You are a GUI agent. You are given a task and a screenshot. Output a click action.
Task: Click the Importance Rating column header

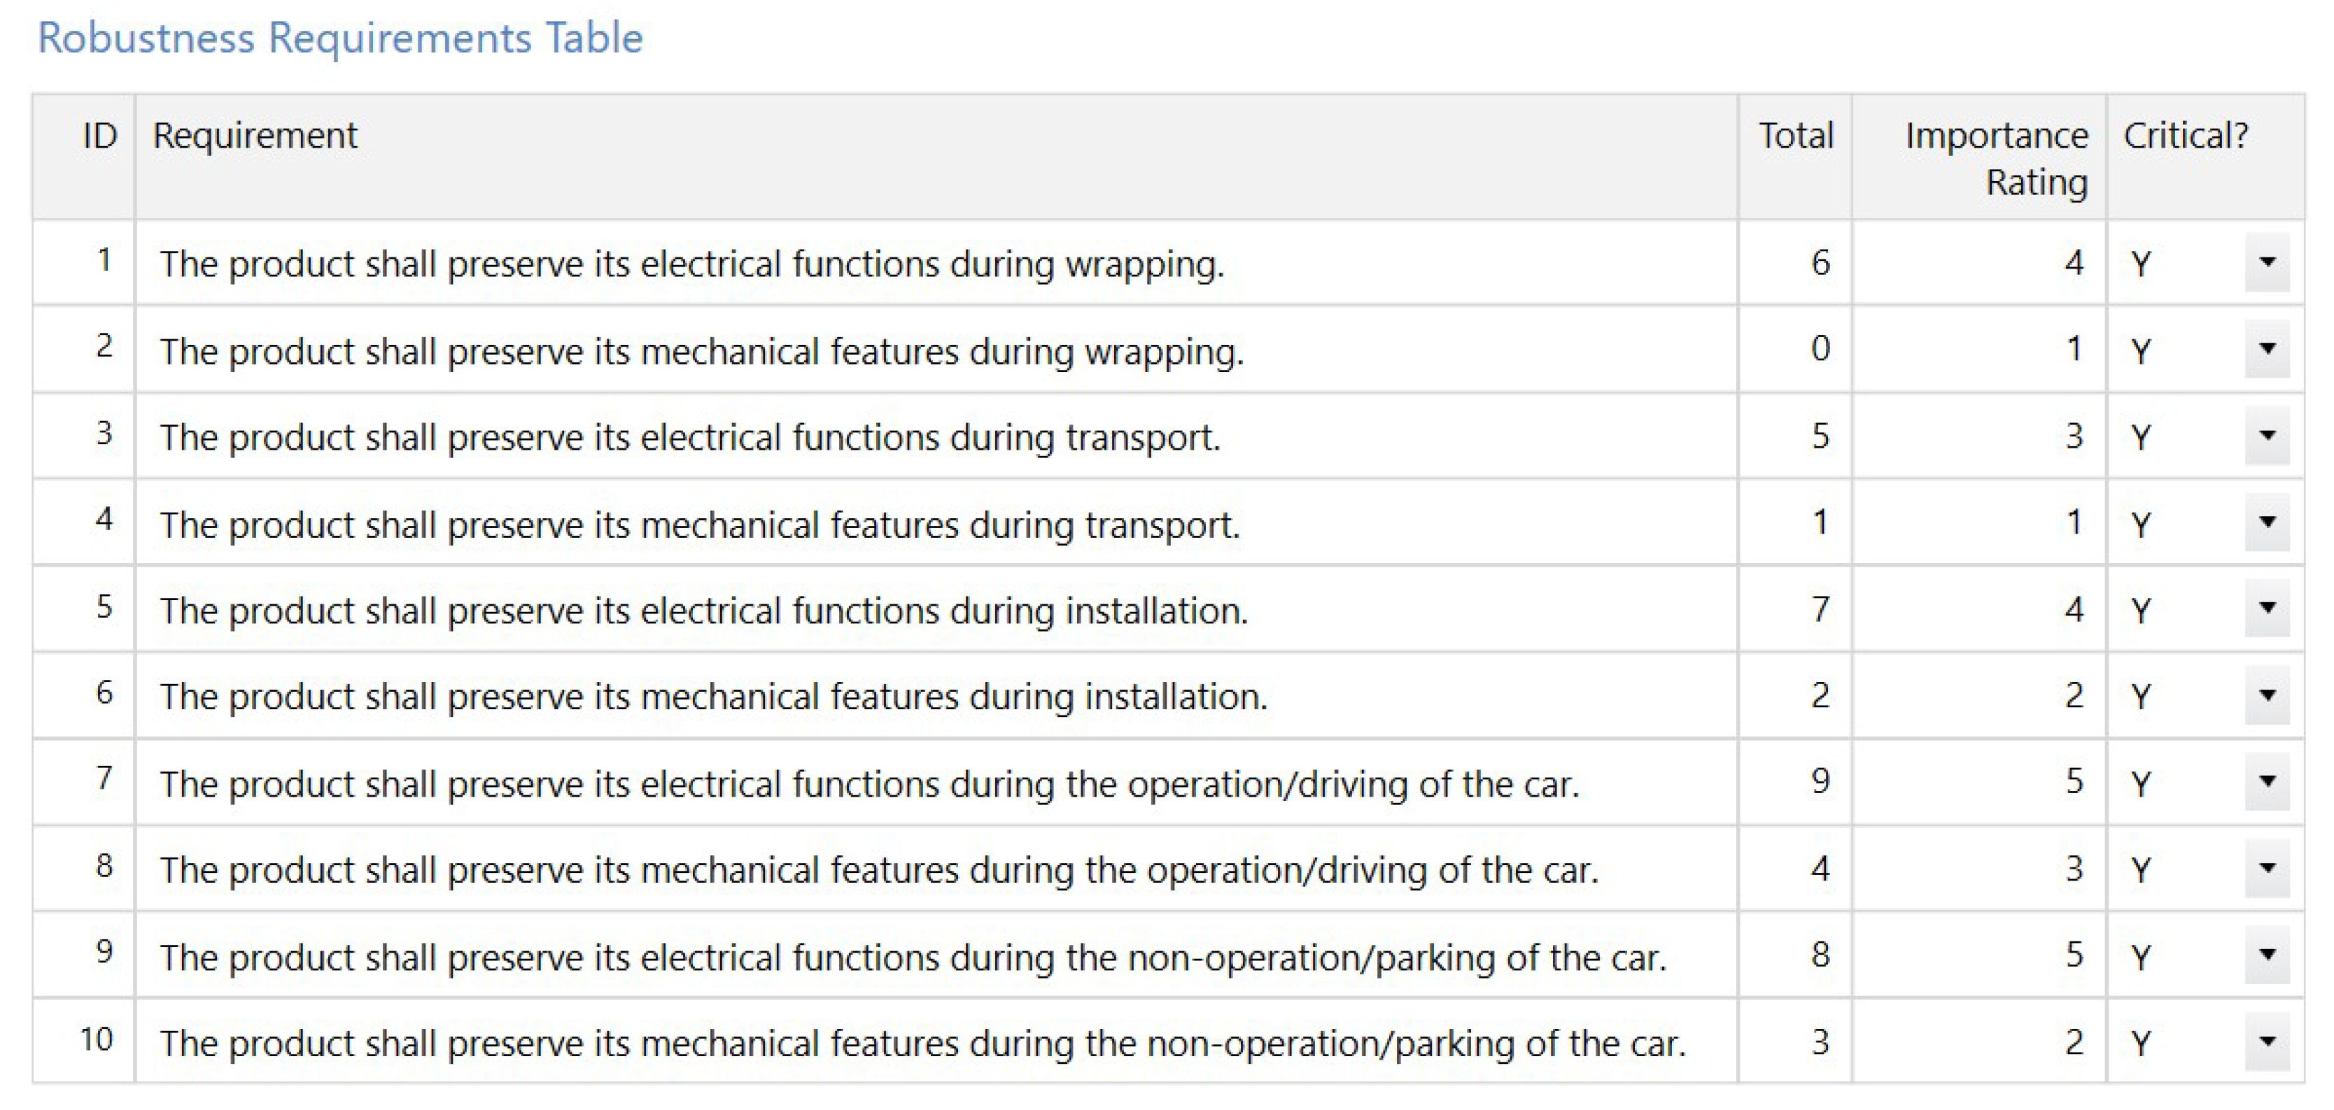[x=1995, y=157]
